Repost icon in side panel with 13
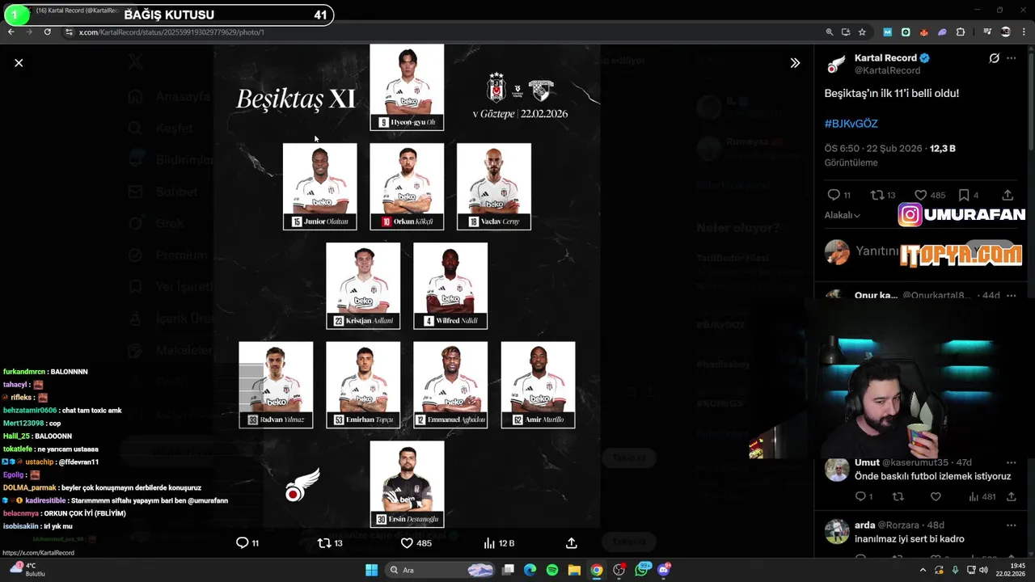 pos(877,195)
